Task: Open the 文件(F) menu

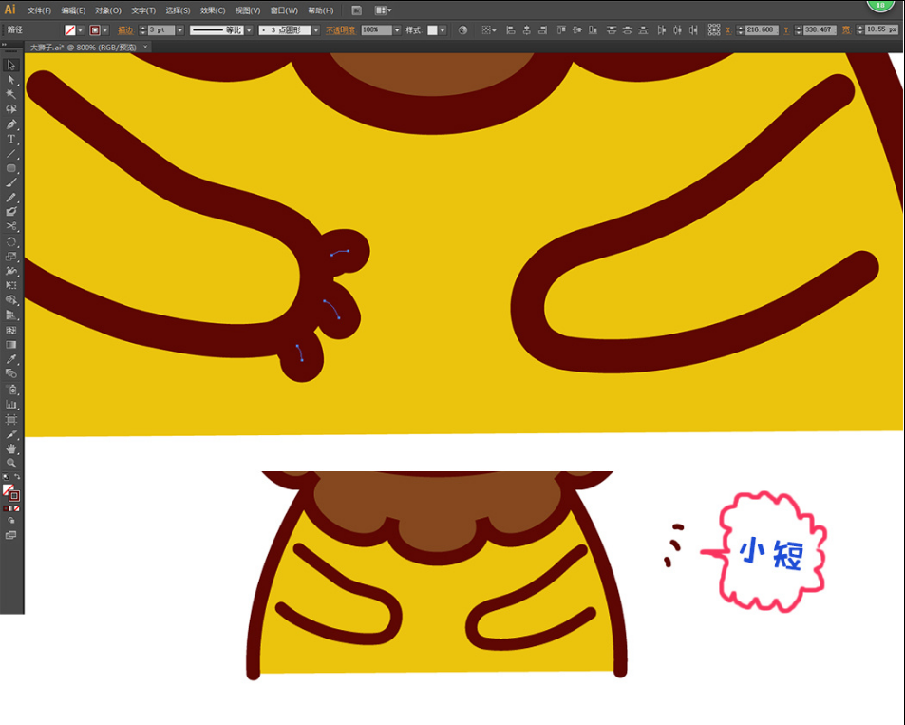Action: pos(39,10)
